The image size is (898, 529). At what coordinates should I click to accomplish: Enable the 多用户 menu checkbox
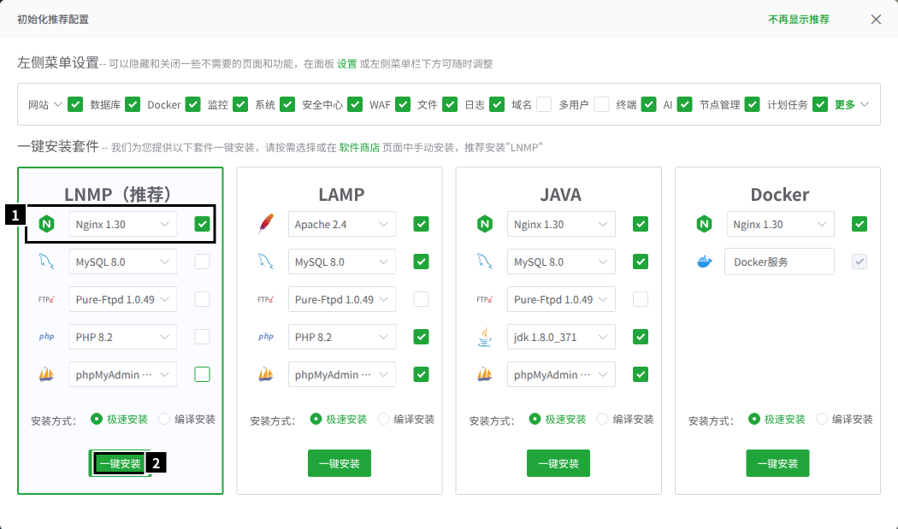601,104
